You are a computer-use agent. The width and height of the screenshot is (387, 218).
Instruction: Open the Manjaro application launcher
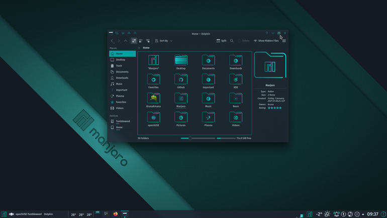click(x=4, y=214)
